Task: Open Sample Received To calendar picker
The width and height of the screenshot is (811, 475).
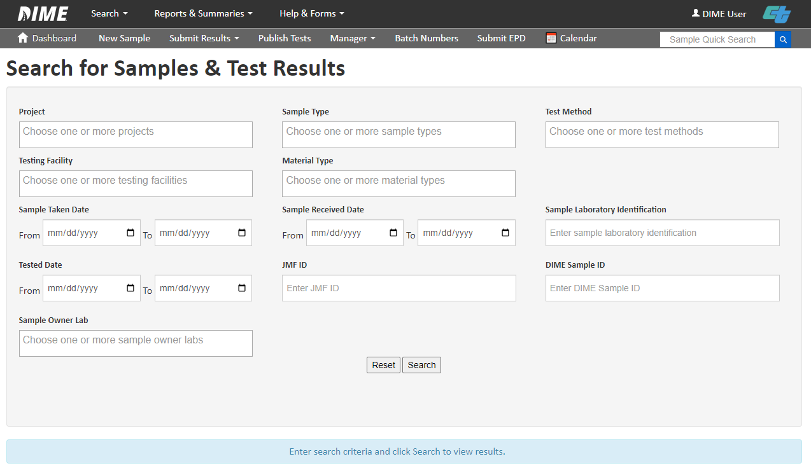Action: coord(505,233)
